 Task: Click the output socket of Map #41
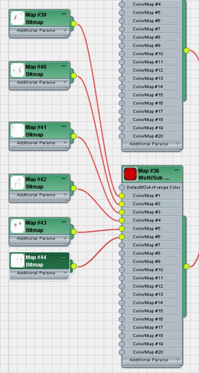(x=74, y=136)
